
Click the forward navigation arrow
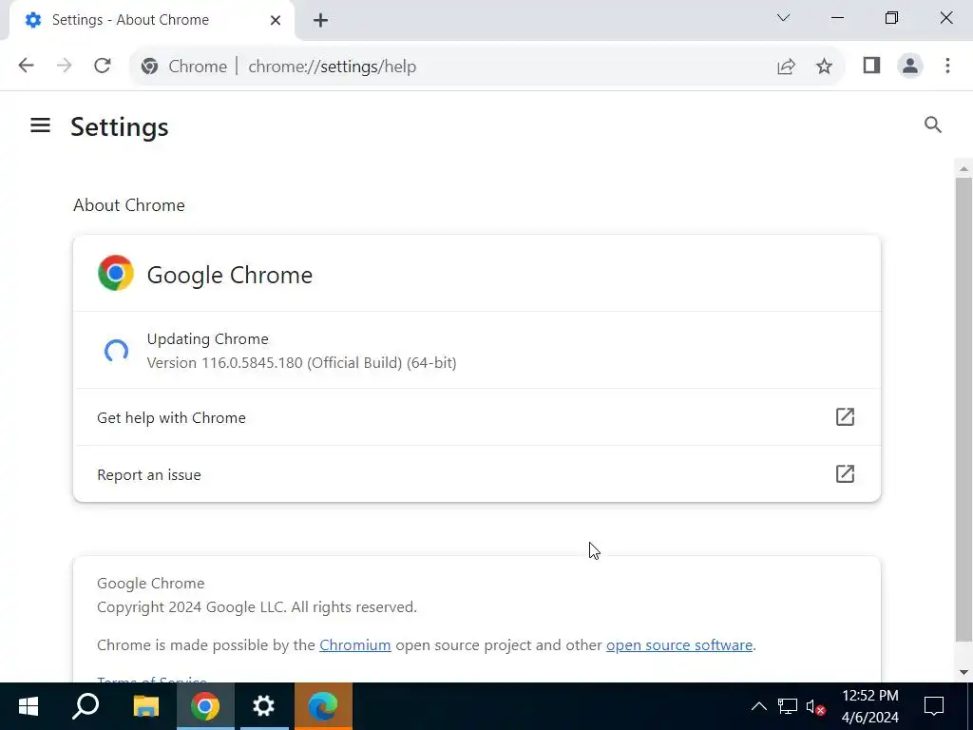(64, 66)
